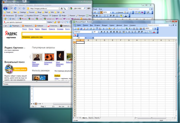The image size is (180, 123).
Task: Click the Print Preview icon in Excel
Action: click(x=94, y=29)
